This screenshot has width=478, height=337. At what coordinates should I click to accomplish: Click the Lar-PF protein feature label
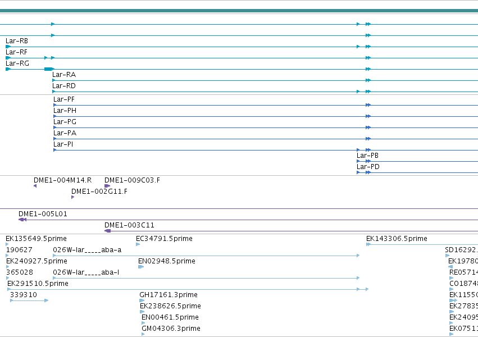[64, 99]
